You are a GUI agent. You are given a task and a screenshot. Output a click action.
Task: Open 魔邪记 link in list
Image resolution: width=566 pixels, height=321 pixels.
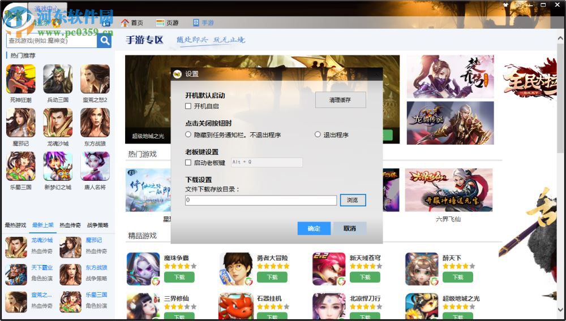coord(94,240)
